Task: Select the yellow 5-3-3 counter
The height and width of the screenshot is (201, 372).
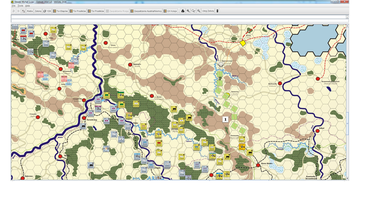Action: (144, 126)
